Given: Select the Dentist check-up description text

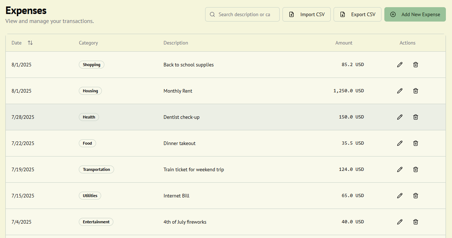Looking at the screenshot, I should [181, 117].
